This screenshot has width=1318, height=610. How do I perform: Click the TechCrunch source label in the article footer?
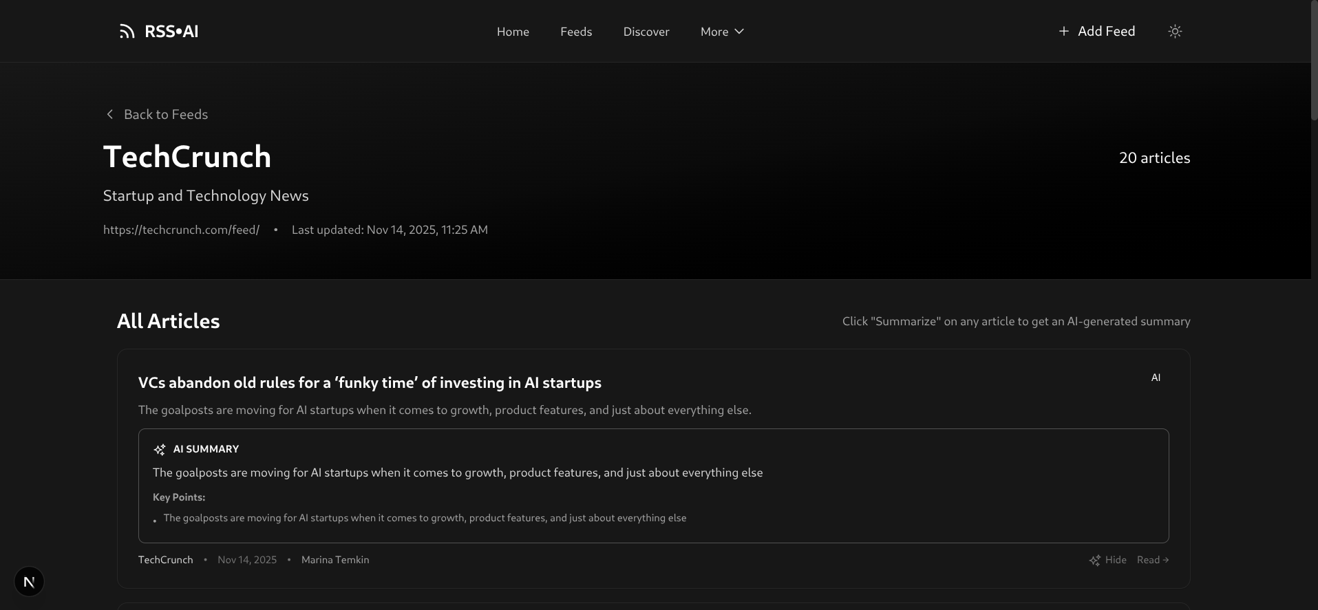coord(166,560)
